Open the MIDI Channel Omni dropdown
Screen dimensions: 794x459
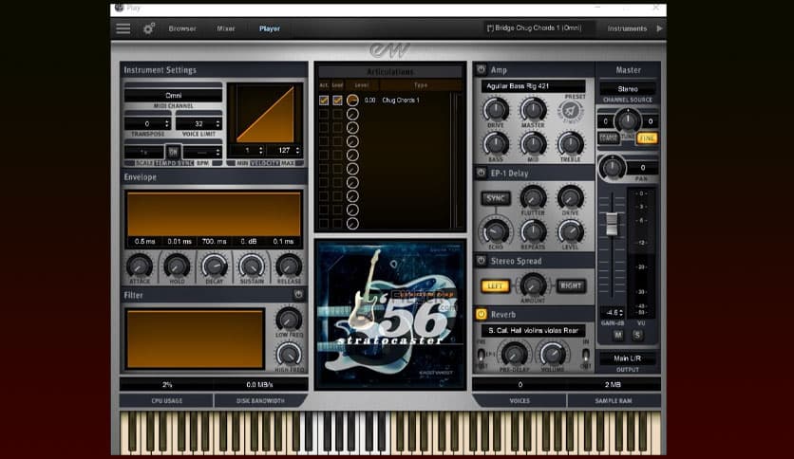(173, 95)
